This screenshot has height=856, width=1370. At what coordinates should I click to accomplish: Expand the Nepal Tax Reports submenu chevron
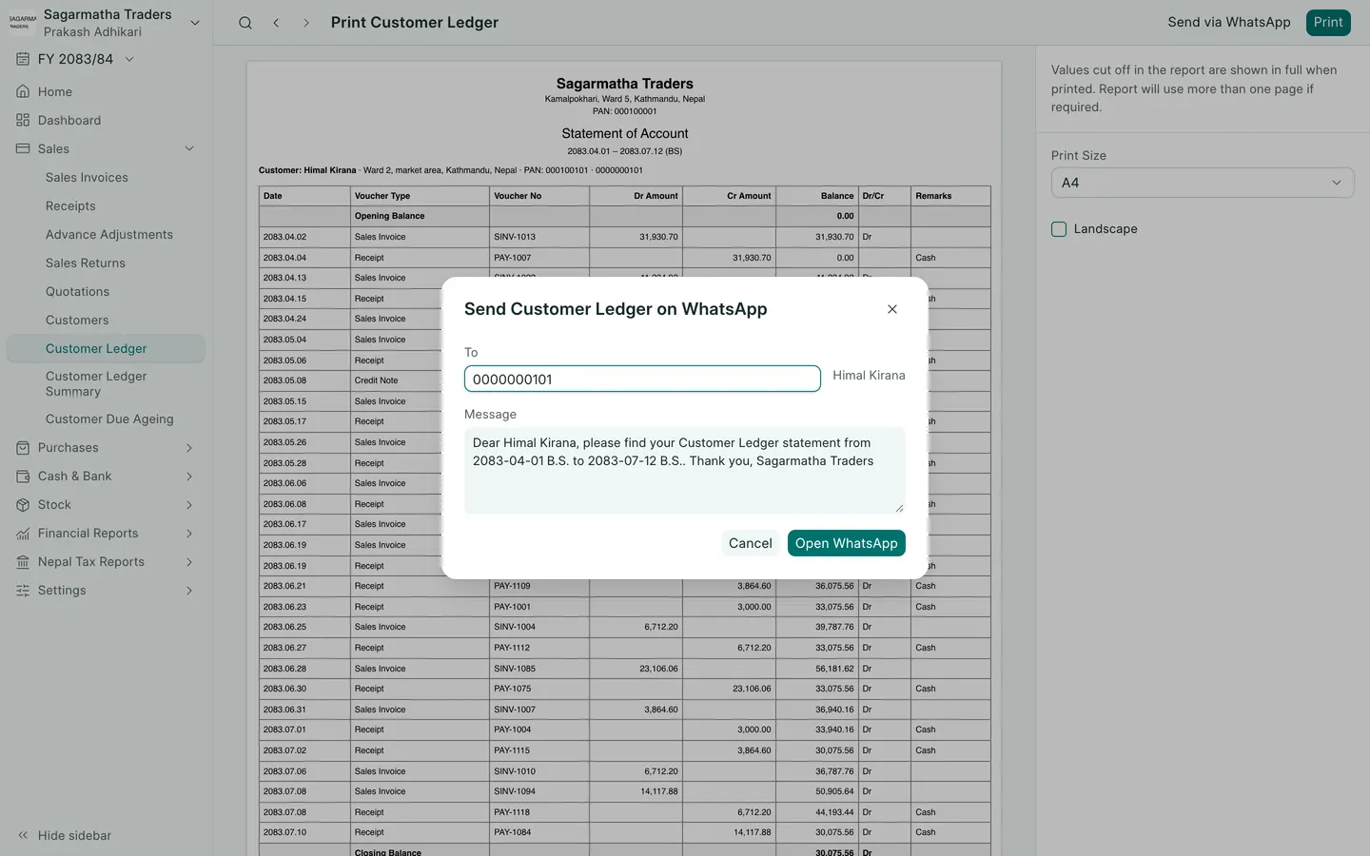tap(189, 562)
